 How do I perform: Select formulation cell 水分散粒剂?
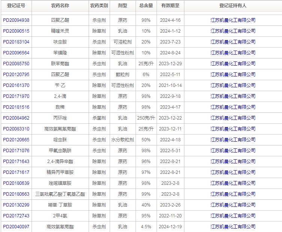click(122, 140)
